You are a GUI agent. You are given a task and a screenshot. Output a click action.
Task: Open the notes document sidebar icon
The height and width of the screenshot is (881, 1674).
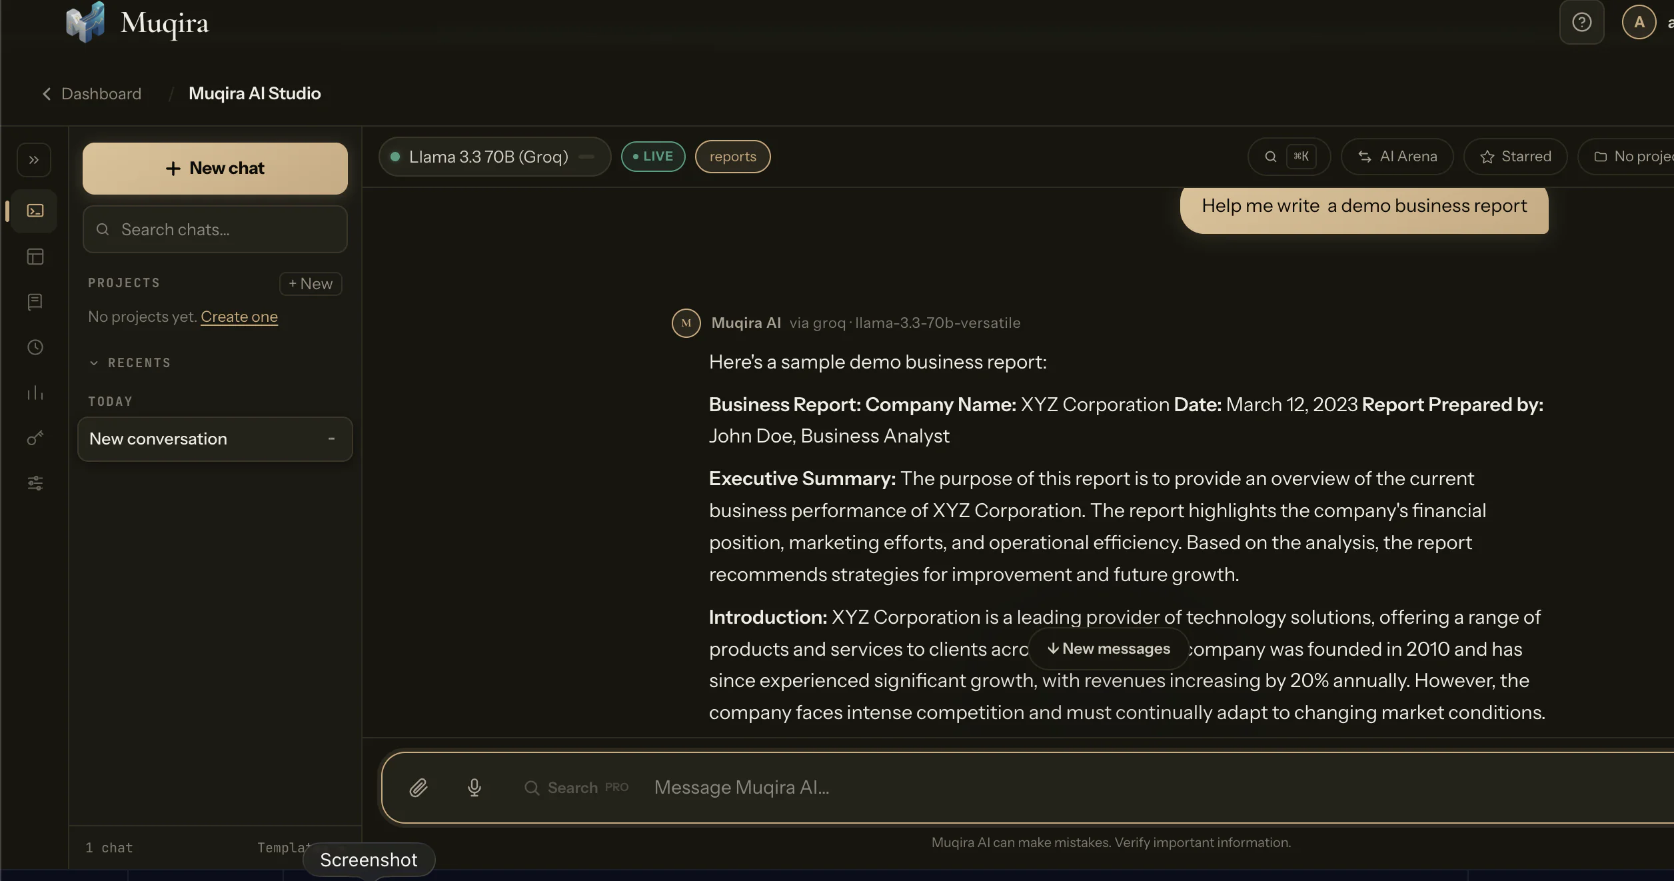(35, 302)
